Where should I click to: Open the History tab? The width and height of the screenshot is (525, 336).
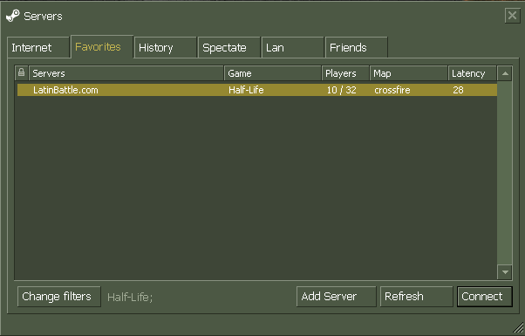(x=165, y=48)
